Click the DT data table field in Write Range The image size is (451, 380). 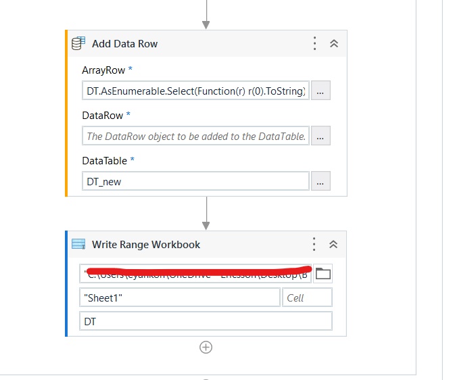[206, 321]
